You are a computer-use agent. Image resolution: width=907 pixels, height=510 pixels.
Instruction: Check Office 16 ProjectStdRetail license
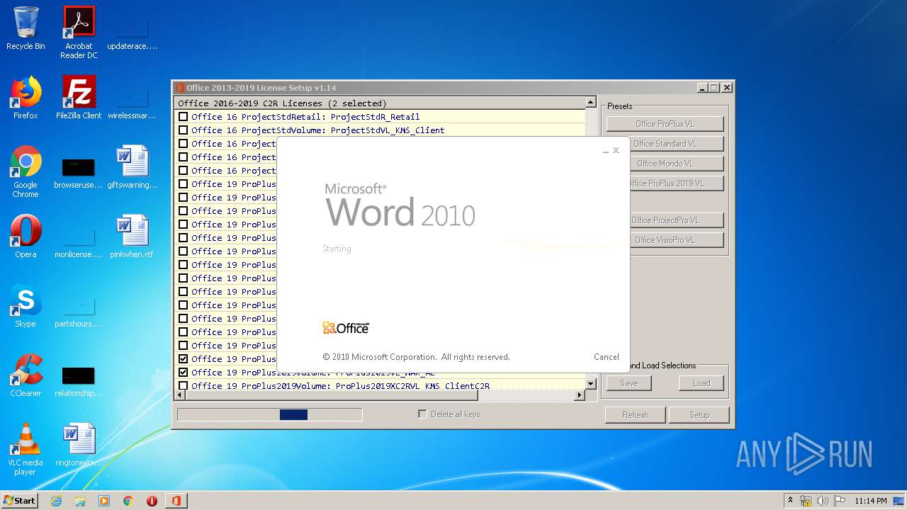click(184, 117)
